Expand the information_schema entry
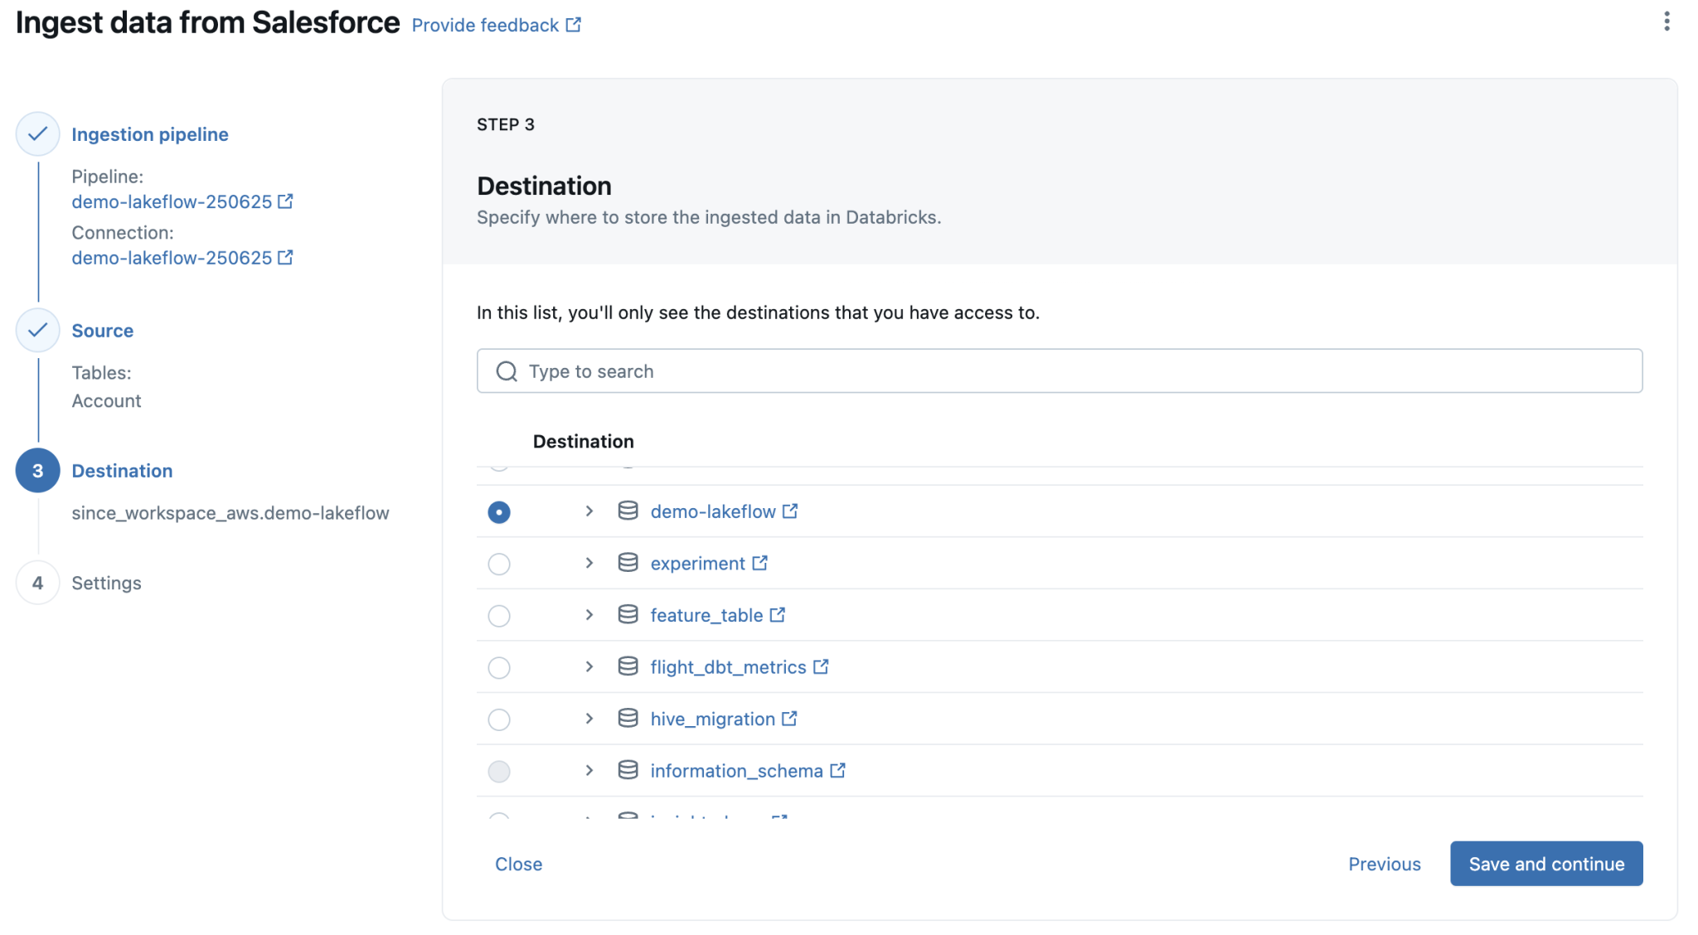1698x935 pixels. pos(589,770)
